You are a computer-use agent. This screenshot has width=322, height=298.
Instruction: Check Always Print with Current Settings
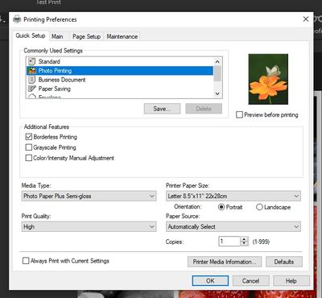[x=26, y=261]
